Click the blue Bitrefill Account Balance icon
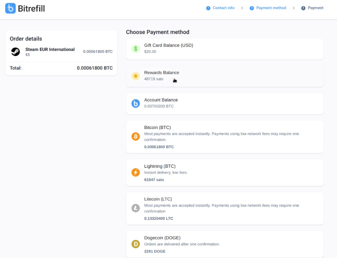This screenshot has width=337, height=258. tap(136, 103)
